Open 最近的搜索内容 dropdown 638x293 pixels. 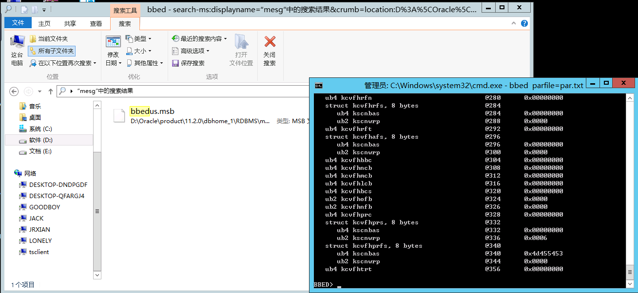(199, 39)
